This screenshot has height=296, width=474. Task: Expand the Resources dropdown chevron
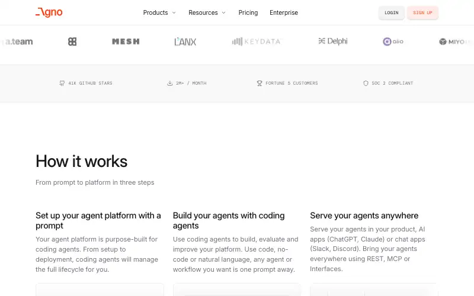click(x=224, y=12)
